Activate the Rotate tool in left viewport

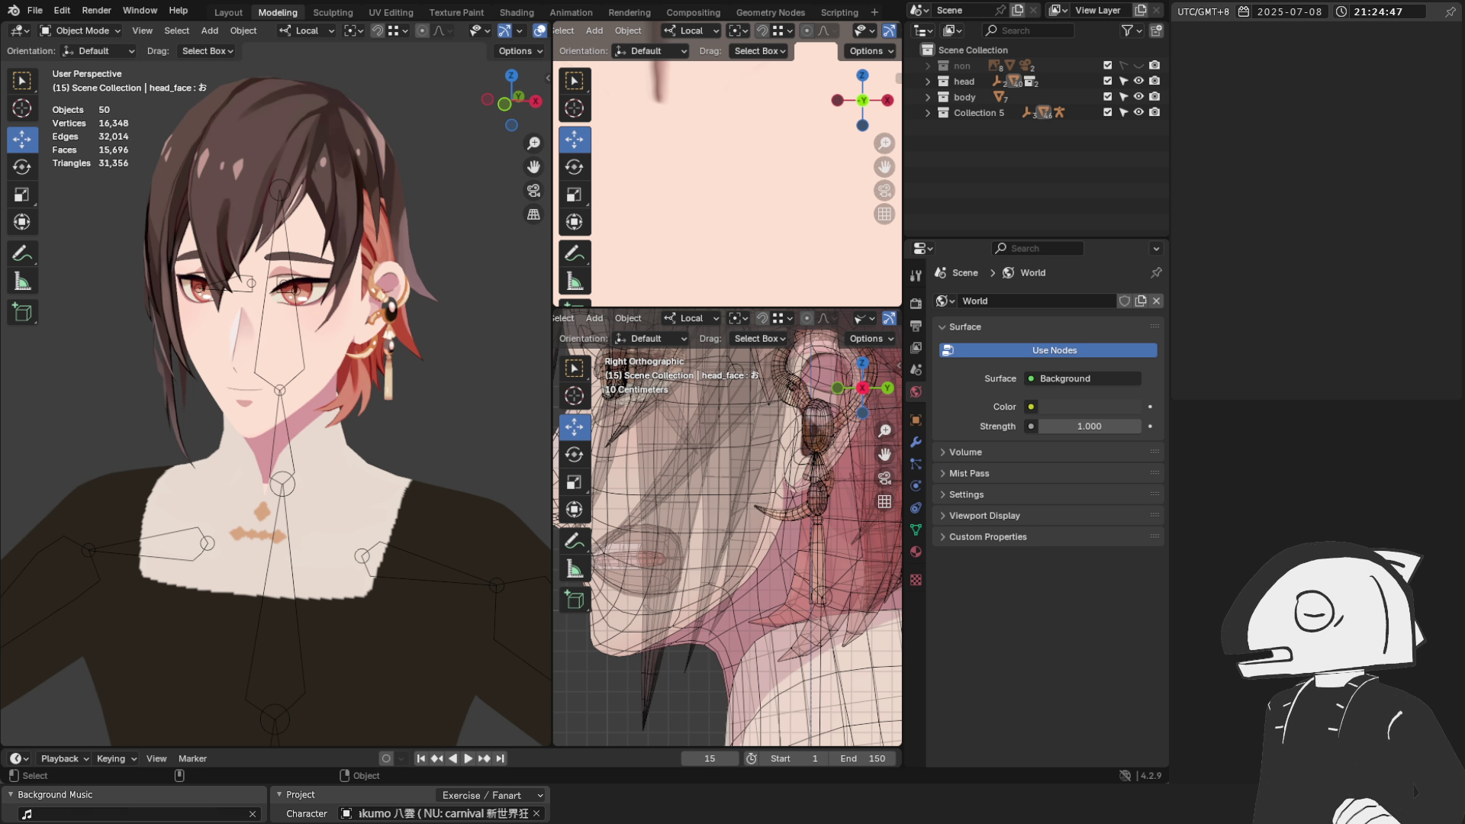(x=22, y=167)
